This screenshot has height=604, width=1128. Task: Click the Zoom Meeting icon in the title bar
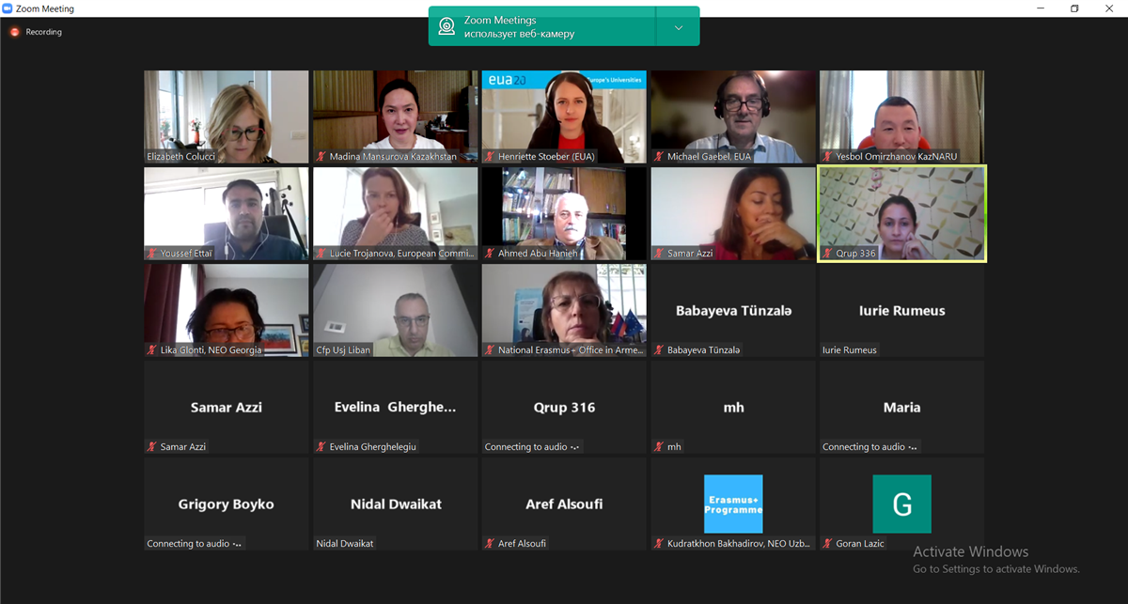8,8
